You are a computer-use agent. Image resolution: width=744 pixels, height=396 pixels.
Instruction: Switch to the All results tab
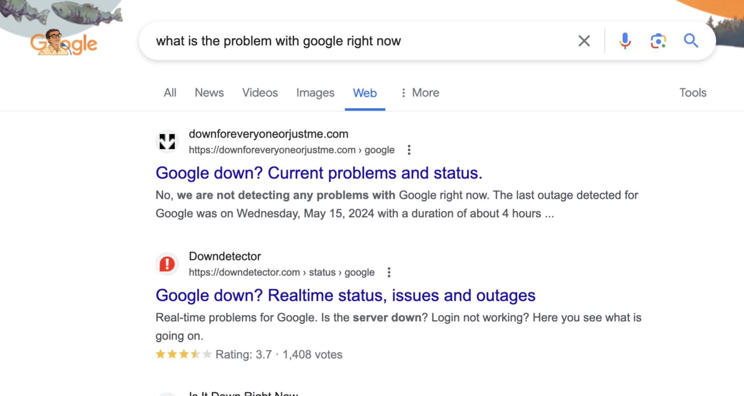(170, 93)
